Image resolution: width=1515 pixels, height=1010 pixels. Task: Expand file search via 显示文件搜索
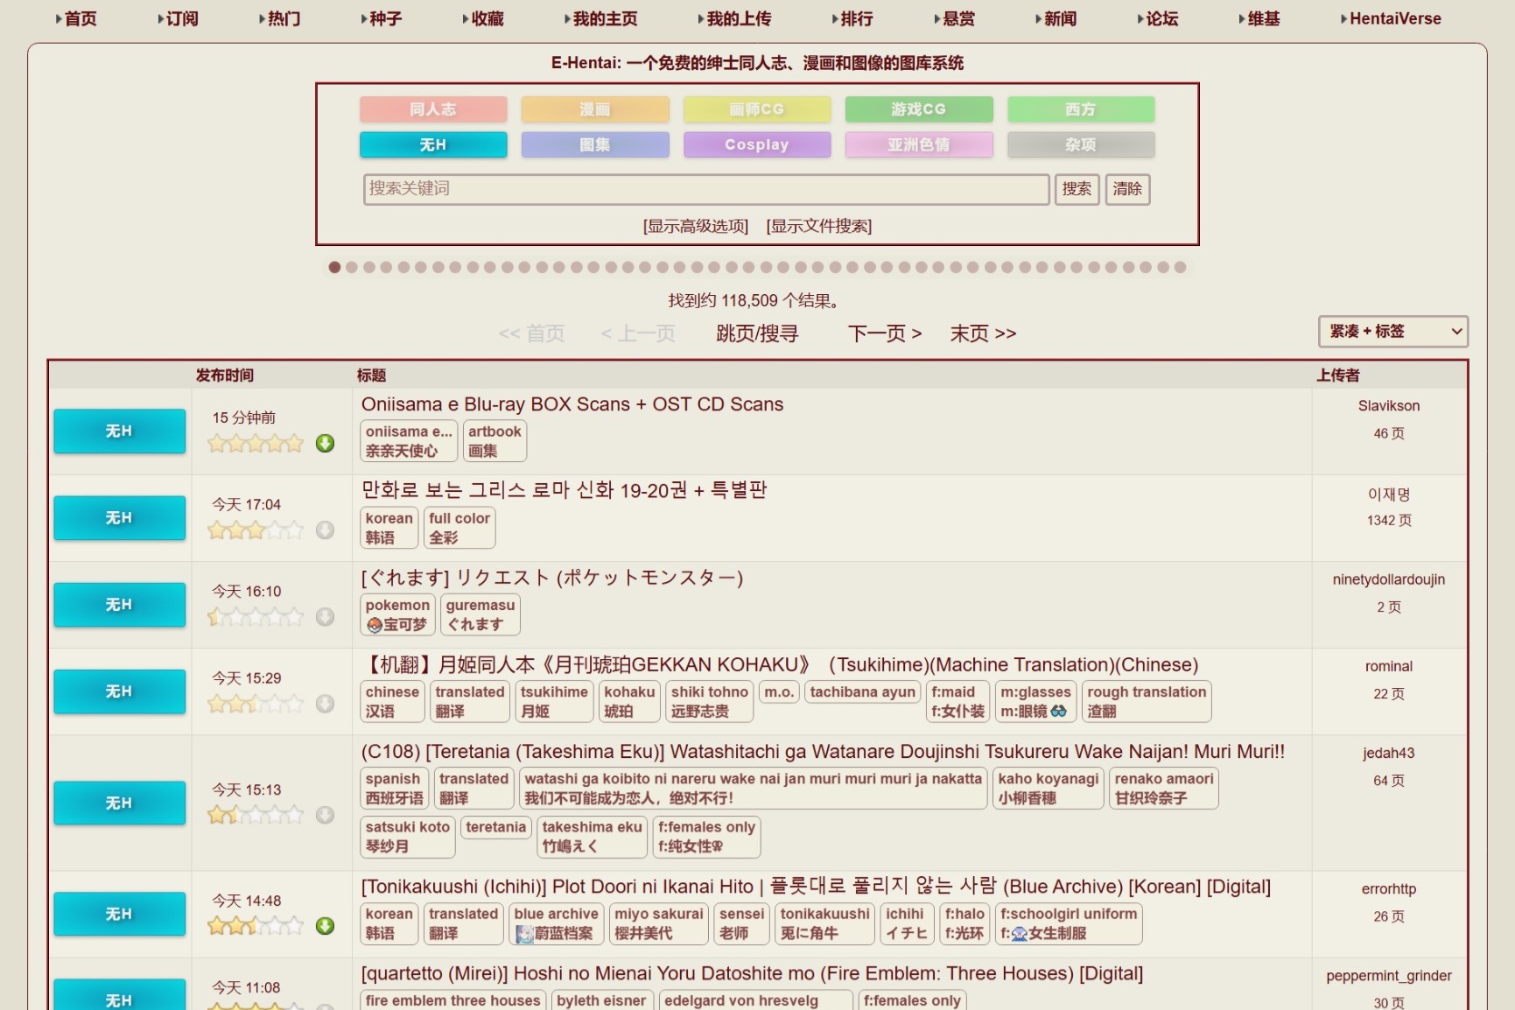[x=819, y=226]
